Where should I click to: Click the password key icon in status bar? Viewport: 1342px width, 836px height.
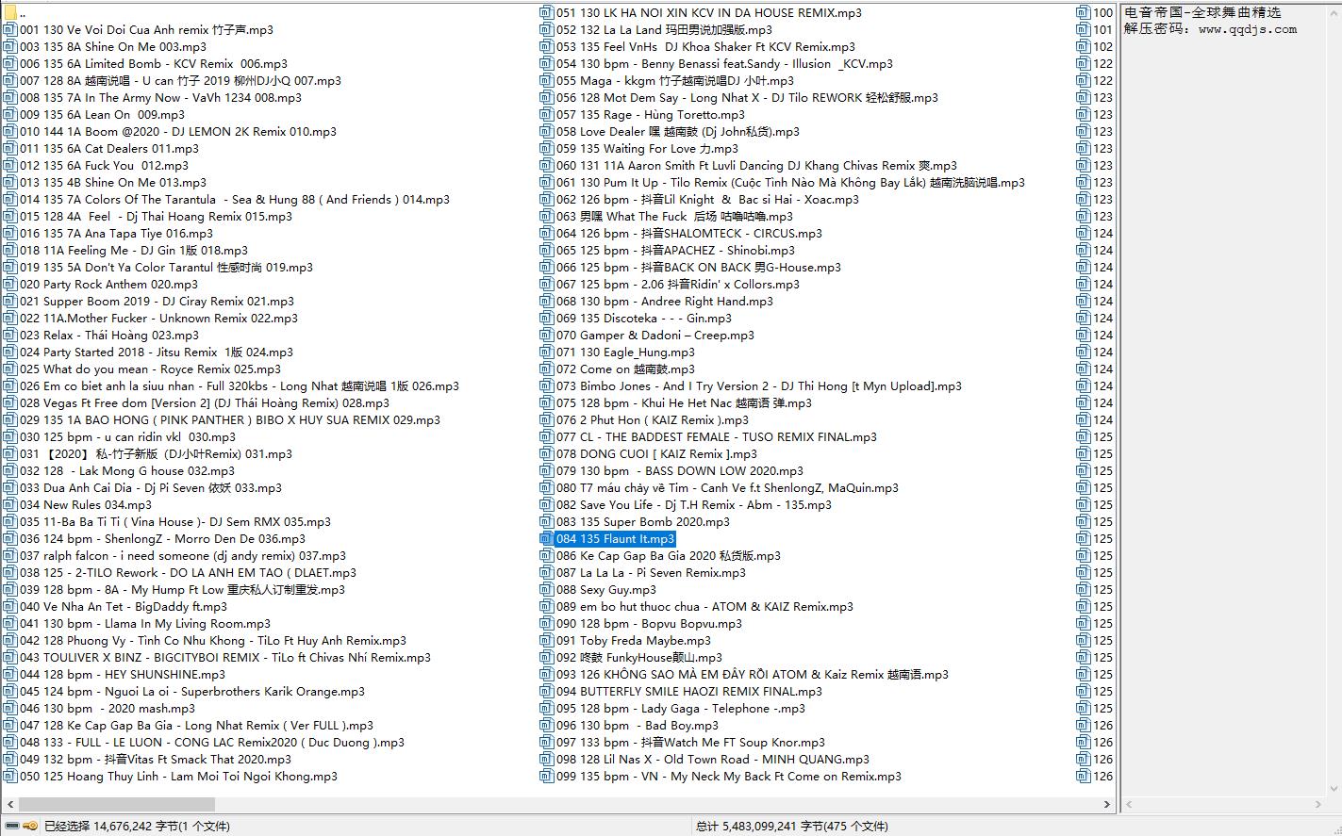click(30, 826)
